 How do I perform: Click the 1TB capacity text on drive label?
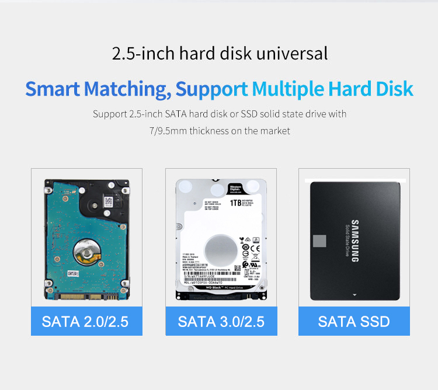coord(235,203)
